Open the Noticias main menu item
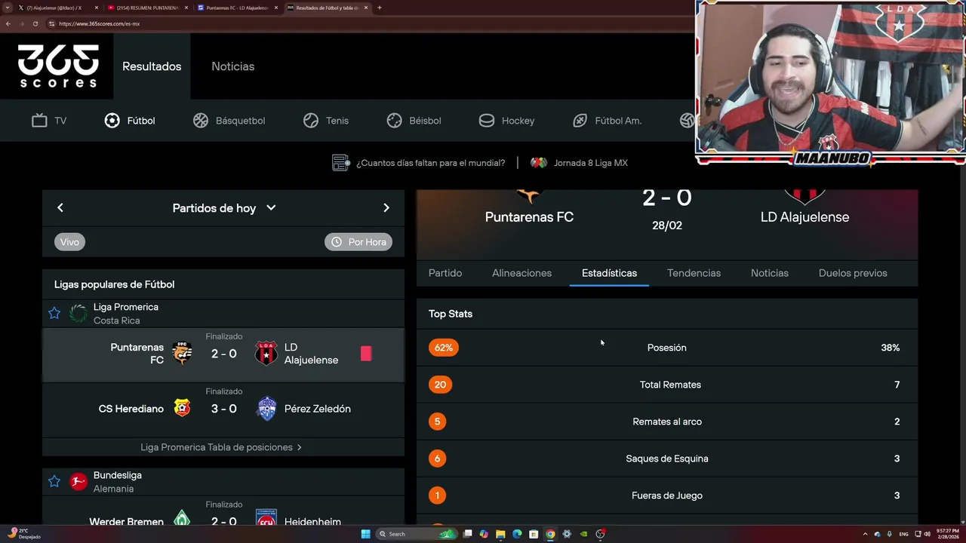Screen dimensions: 966x543 point(232,66)
